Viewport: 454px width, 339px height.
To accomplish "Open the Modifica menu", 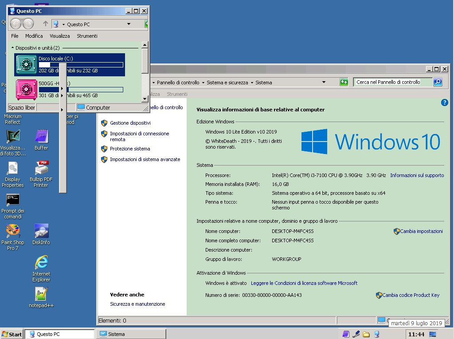I will (x=34, y=36).
